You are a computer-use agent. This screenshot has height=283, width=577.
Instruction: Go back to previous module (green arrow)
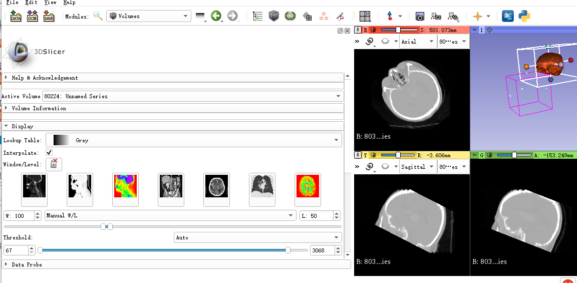pyautogui.click(x=216, y=16)
